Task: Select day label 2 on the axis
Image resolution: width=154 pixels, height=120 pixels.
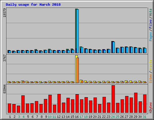Action: (x=14, y=117)
